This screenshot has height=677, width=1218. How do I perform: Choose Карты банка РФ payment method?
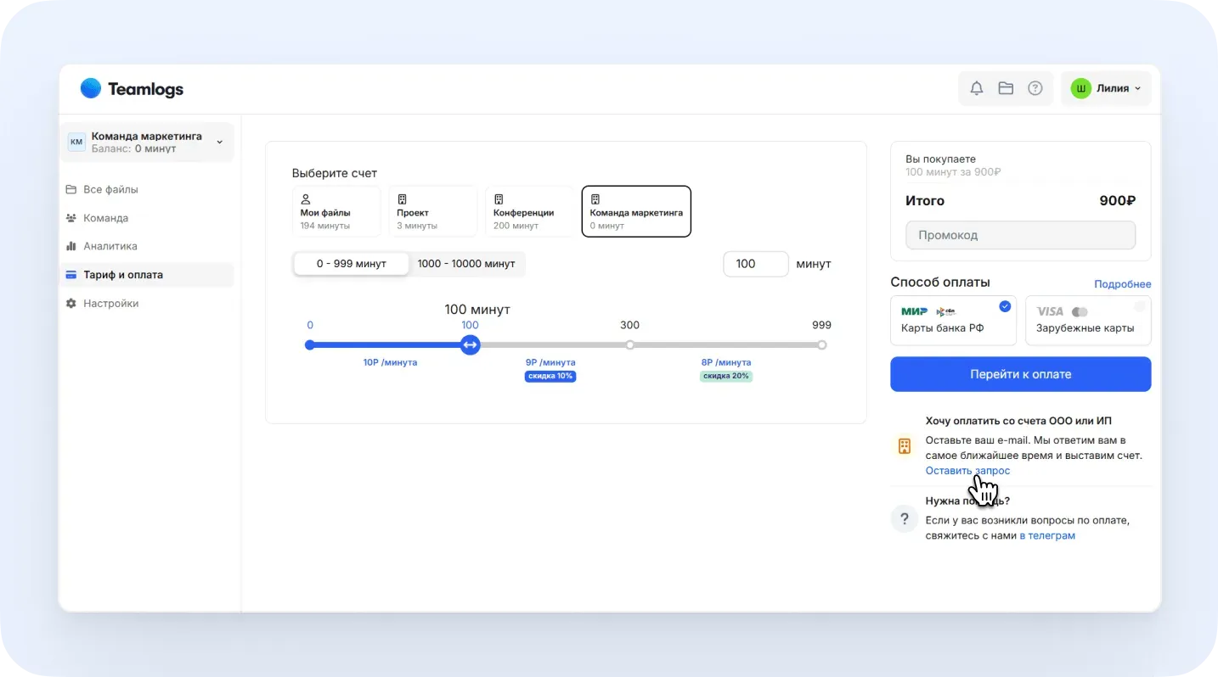tap(953, 321)
